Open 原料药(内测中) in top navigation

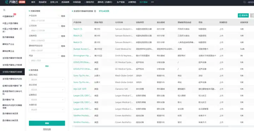[105, 2]
